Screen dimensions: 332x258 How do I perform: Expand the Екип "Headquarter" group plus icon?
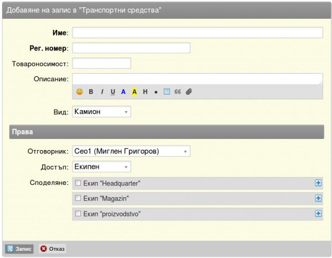point(318,183)
